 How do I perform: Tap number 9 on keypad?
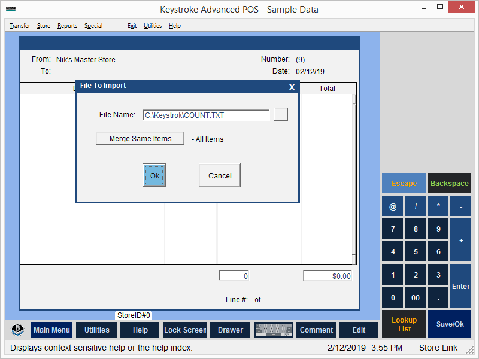point(438,229)
